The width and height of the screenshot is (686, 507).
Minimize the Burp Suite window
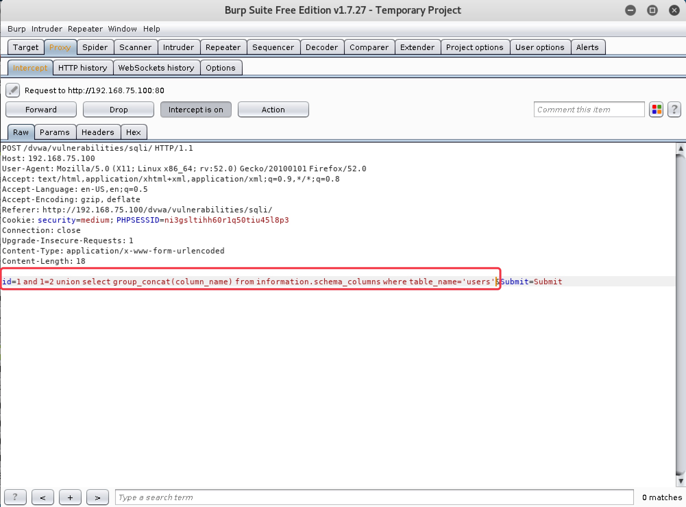630,10
